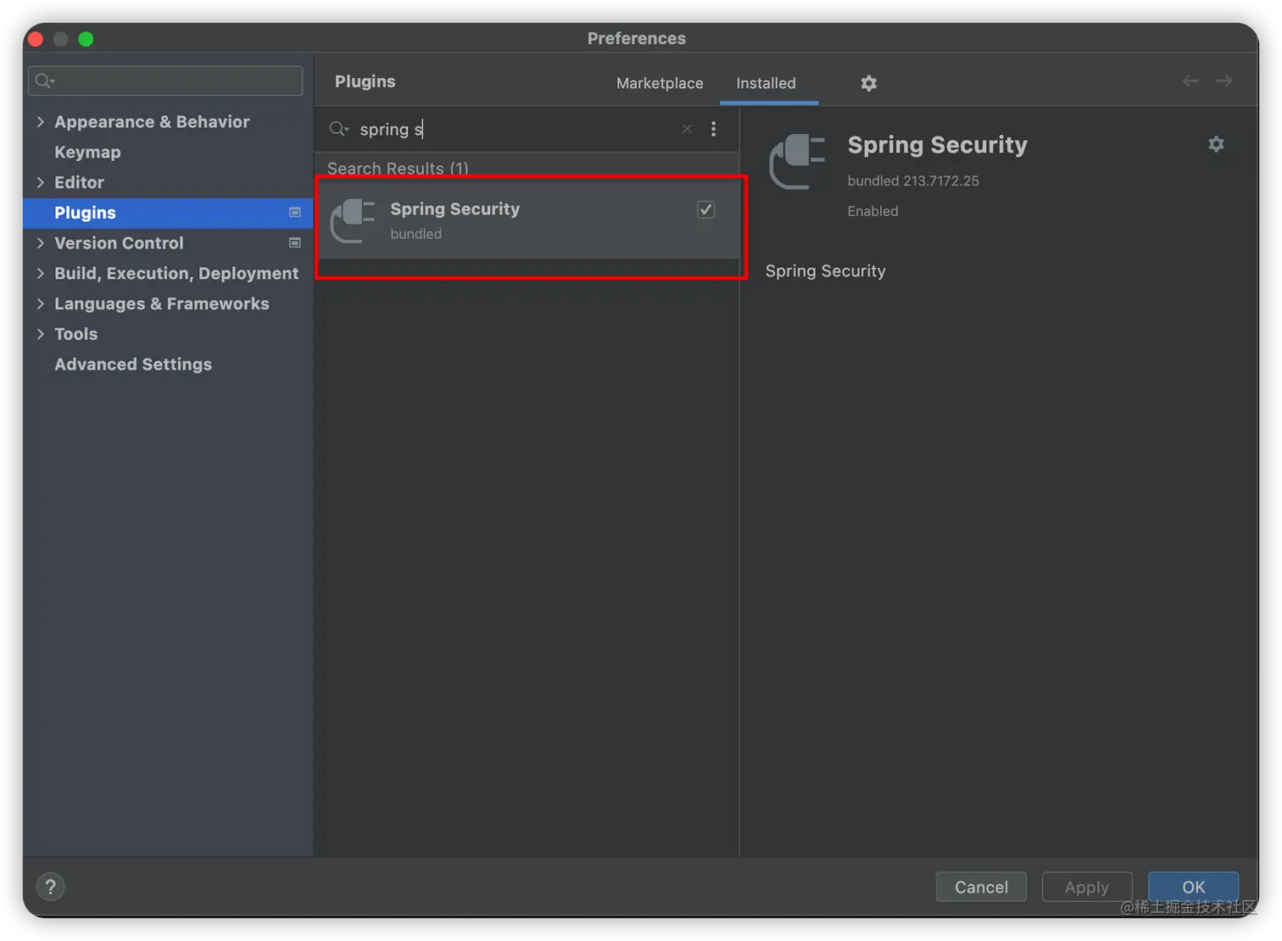
Task: Open the help question mark button
Action: click(x=51, y=887)
